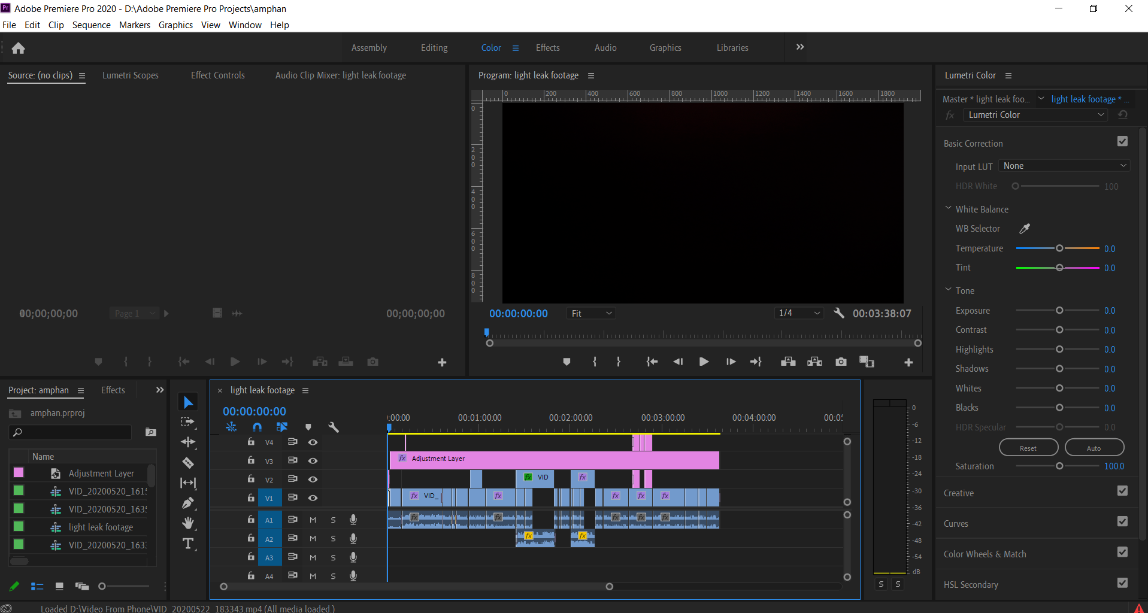Image resolution: width=1148 pixels, height=613 pixels.
Task: Select the Track Select Forward tool
Action: point(188,422)
